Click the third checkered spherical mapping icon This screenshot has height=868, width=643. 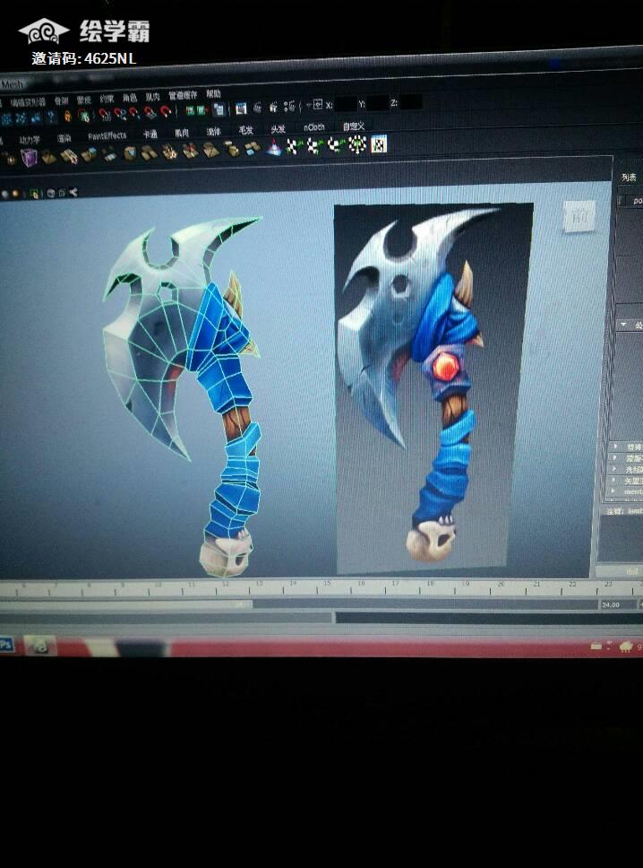tap(335, 145)
